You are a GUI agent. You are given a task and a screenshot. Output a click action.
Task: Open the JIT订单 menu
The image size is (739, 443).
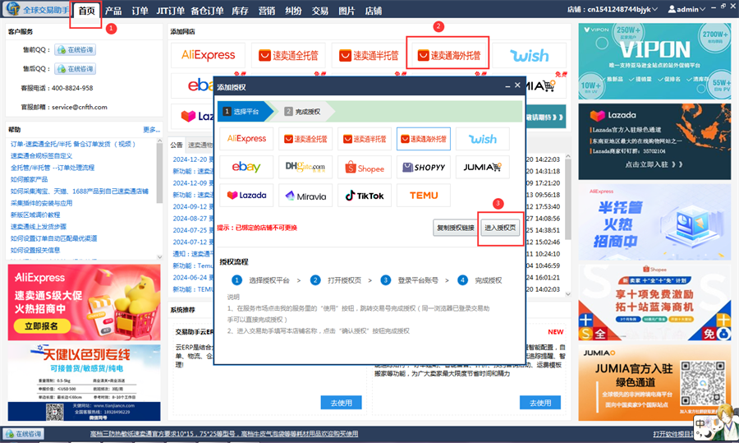coord(171,11)
